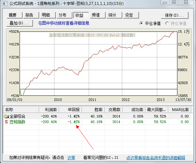
Task: Sort by the 利润率 column header
Action: pyautogui.click(x=49, y=110)
